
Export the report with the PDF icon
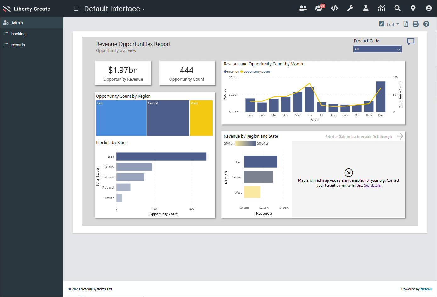(x=406, y=24)
